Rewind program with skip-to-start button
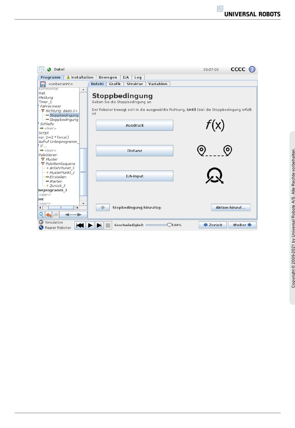Screen dimensions: 295x428 tap(80, 225)
